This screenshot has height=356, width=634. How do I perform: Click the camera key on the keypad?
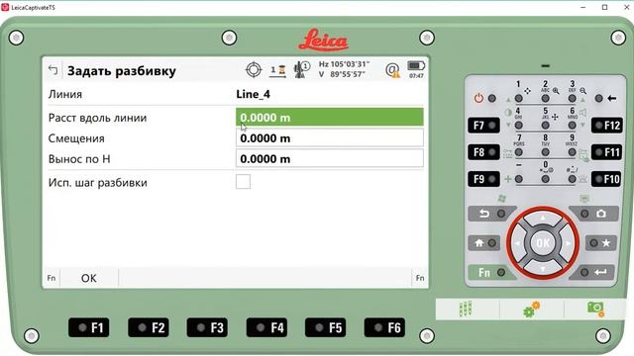[594, 214]
